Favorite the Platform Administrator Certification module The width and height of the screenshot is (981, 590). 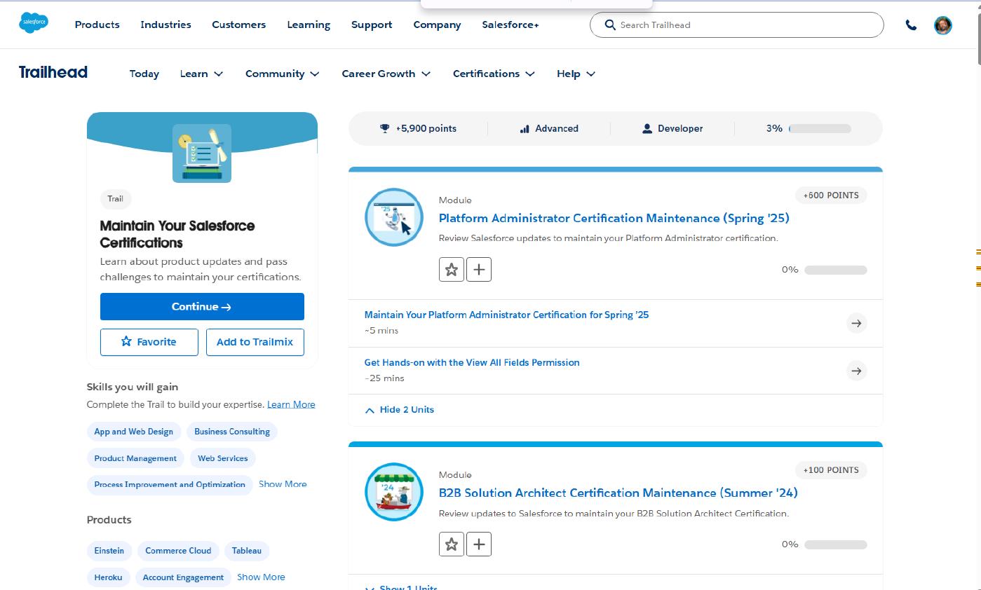pos(452,269)
